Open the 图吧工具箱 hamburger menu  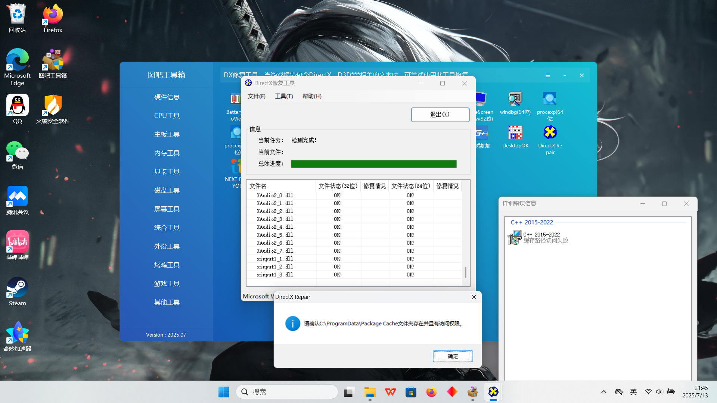click(547, 75)
